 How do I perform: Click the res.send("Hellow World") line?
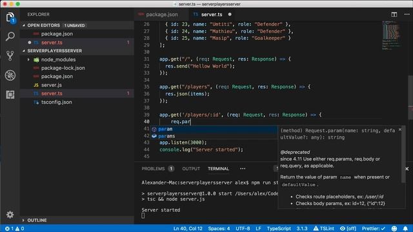click(199, 66)
